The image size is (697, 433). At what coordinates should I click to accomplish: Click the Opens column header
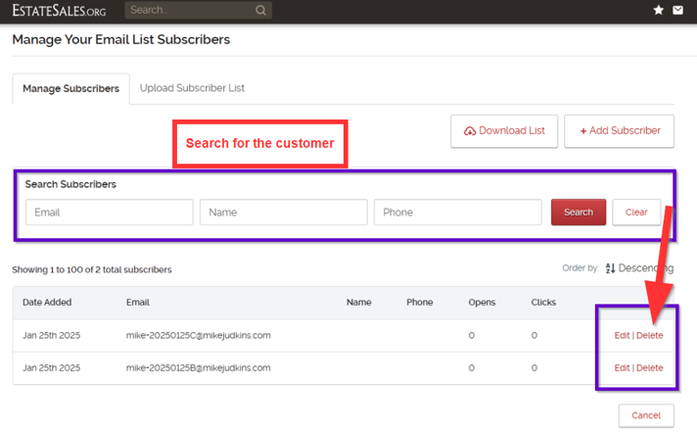click(482, 302)
